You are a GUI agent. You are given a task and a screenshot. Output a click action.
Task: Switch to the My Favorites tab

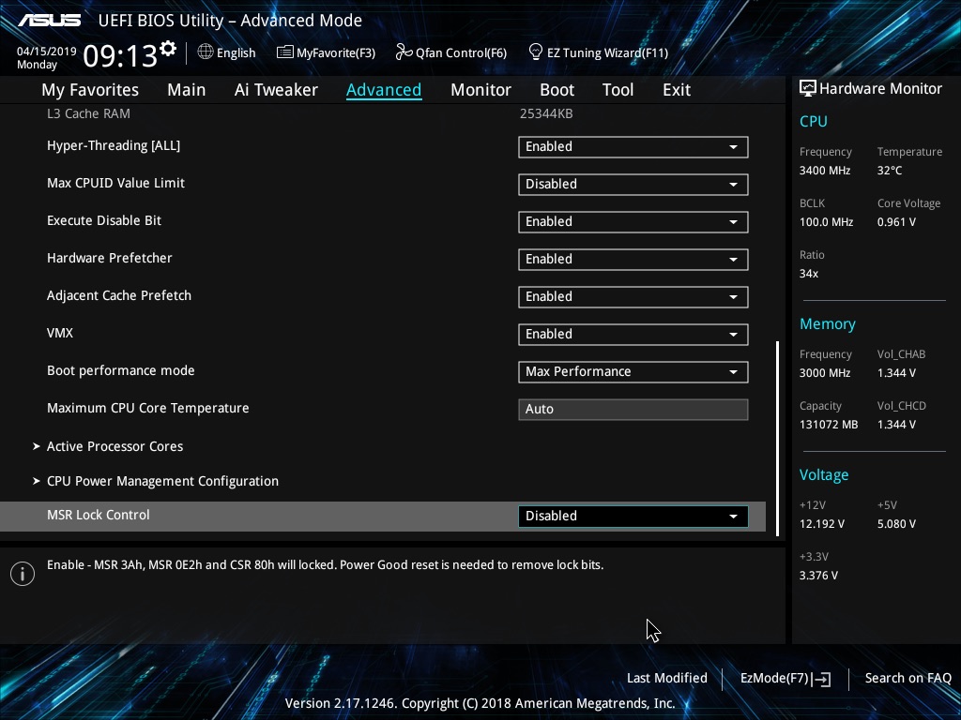click(x=90, y=90)
